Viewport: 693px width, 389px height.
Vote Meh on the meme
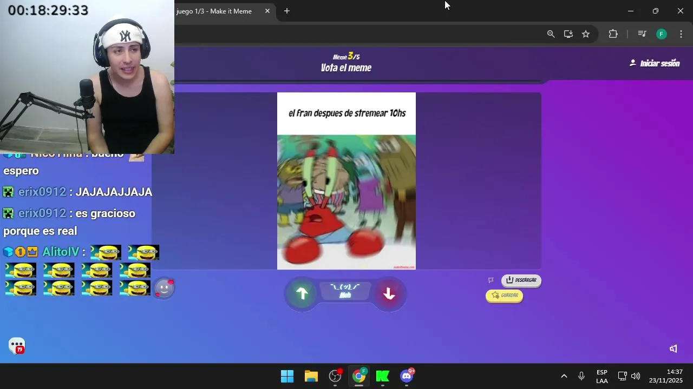click(x=345, y=291)
